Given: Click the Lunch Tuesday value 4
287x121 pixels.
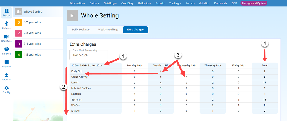Looking at the screenshot, I should [x=160, y=83].
